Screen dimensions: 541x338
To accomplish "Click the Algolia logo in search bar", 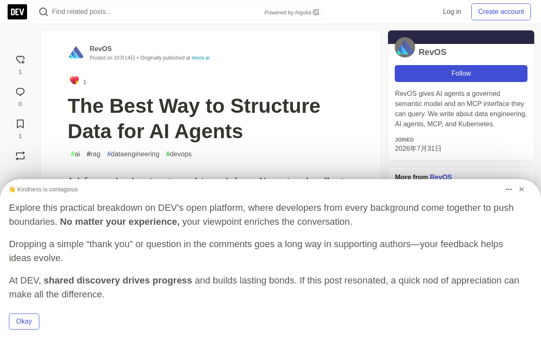I will pos(316,12).
